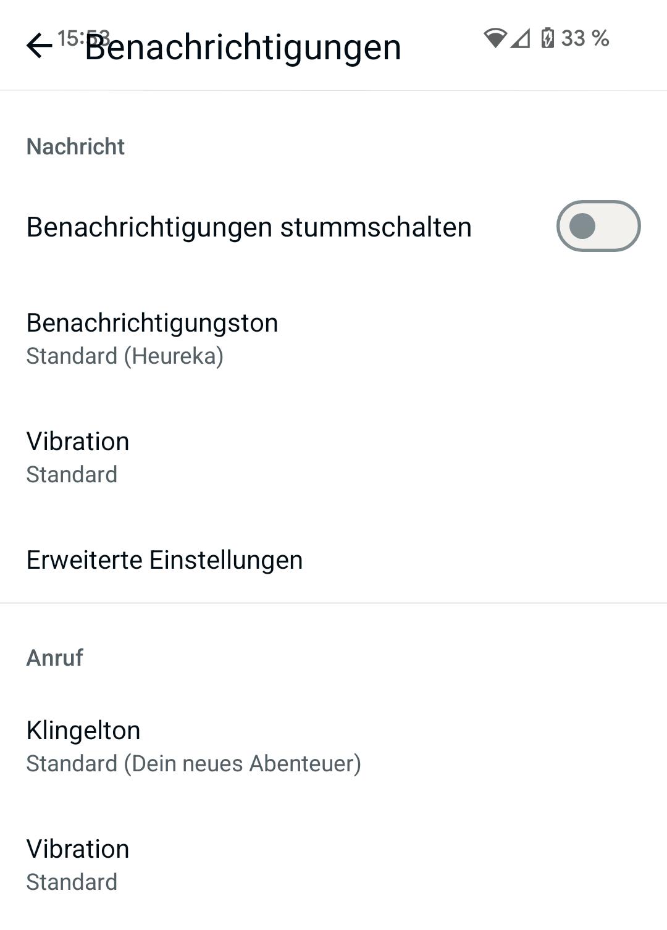Tap the back arrow icon
This screenshot has height=930, width=667.
pos(39,46)
